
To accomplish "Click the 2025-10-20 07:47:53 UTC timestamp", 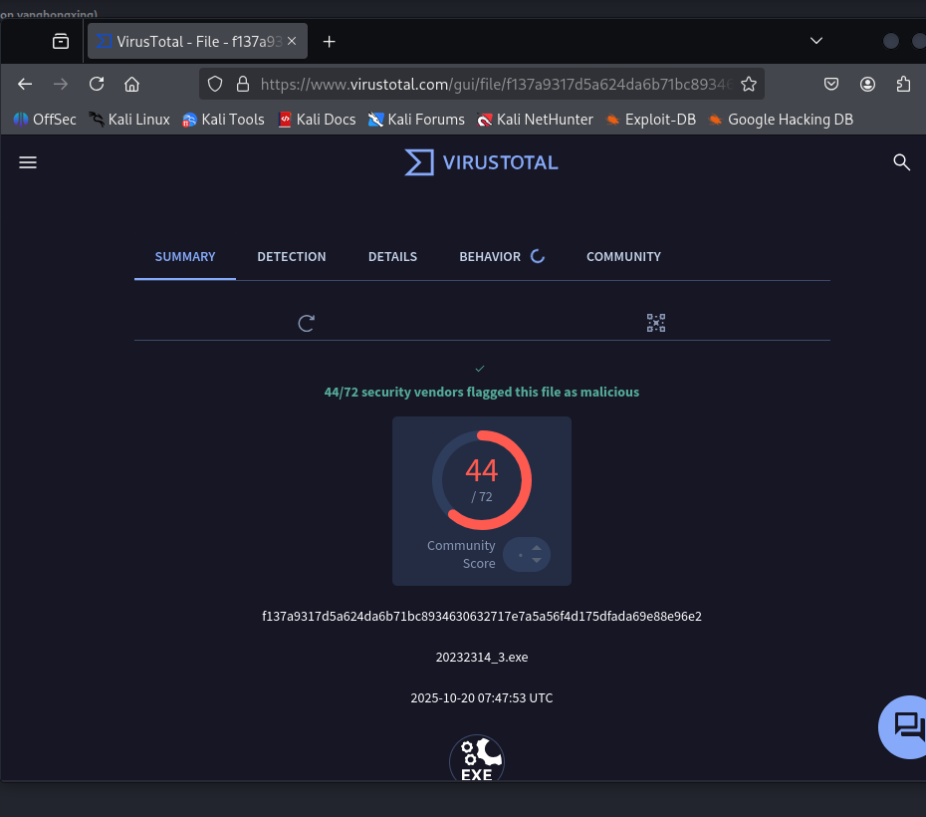I will coord(482,697).
